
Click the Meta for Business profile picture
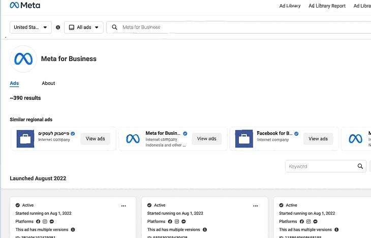[x=23, y=59]
